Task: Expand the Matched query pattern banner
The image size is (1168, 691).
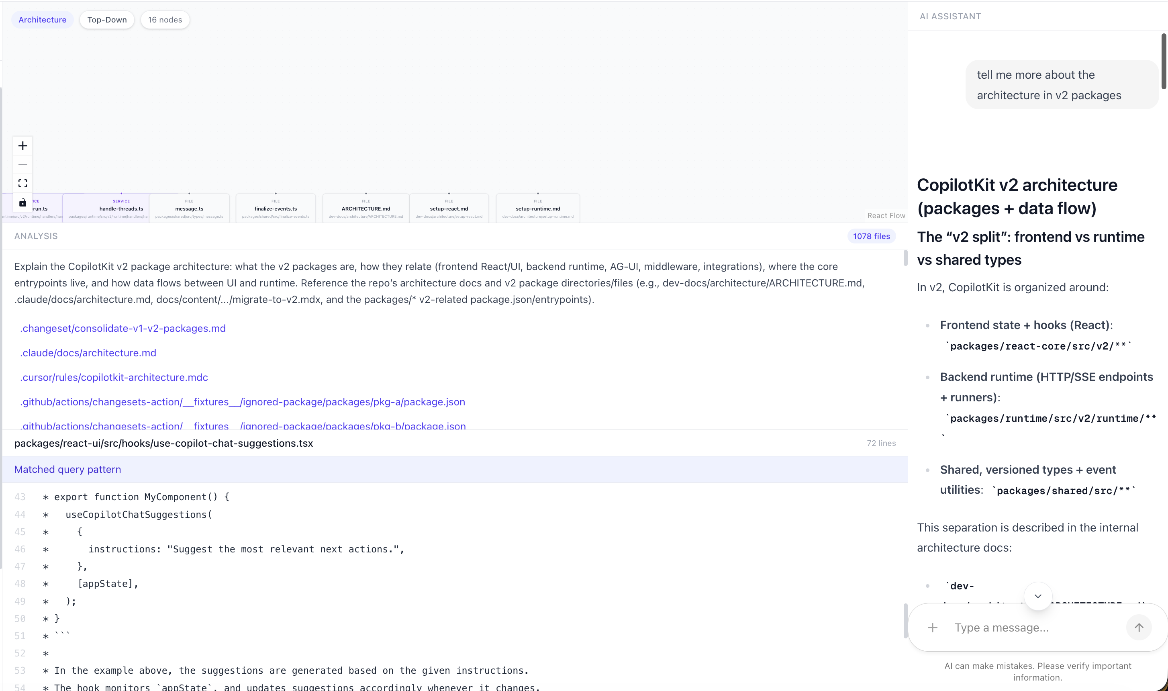Action: [67, 469]
